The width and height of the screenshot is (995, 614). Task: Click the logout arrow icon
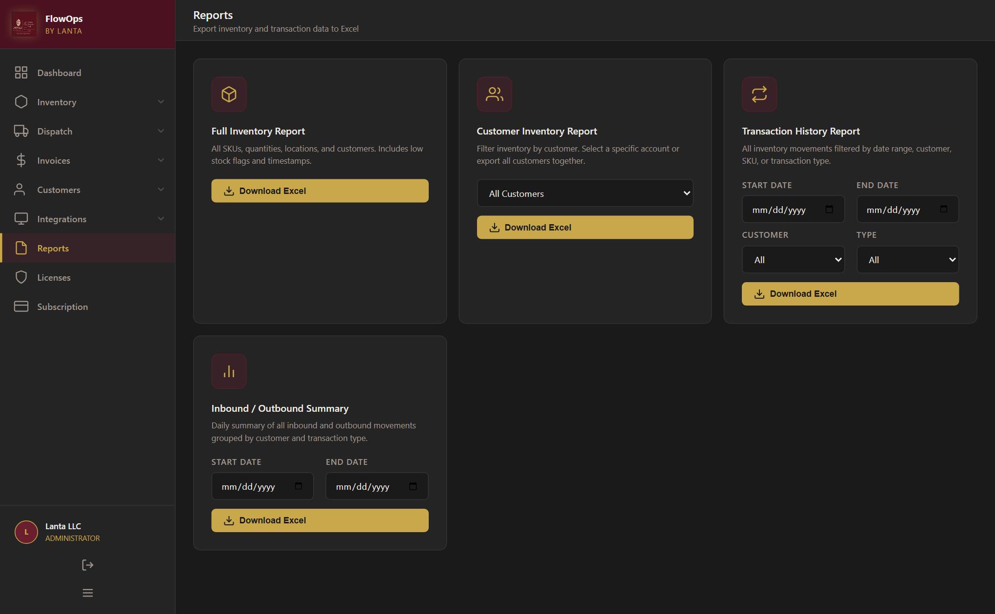pos(88,565)
